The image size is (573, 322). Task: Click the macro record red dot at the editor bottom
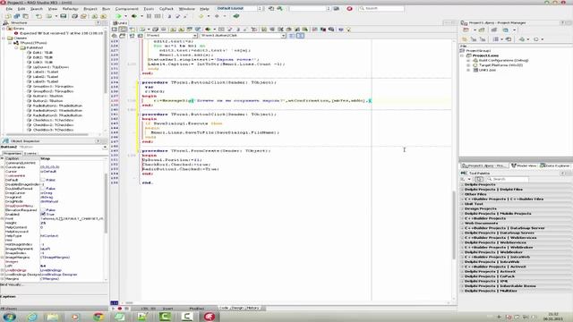[119, 309]
